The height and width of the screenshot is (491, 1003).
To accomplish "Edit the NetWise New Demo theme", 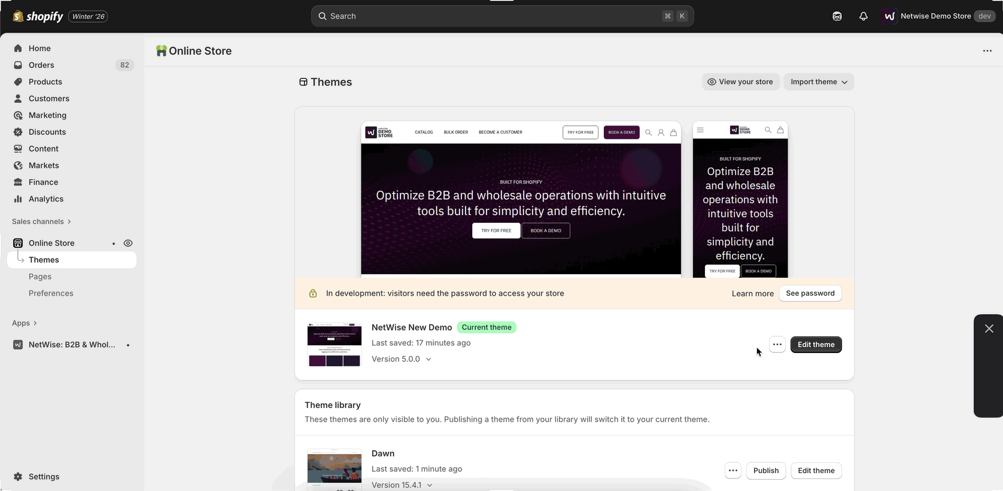I will click(816, 345).
